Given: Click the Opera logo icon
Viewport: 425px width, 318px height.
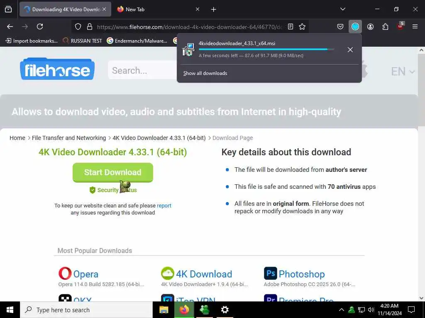Looking at the screenshot, I should [x=65, y=273].
